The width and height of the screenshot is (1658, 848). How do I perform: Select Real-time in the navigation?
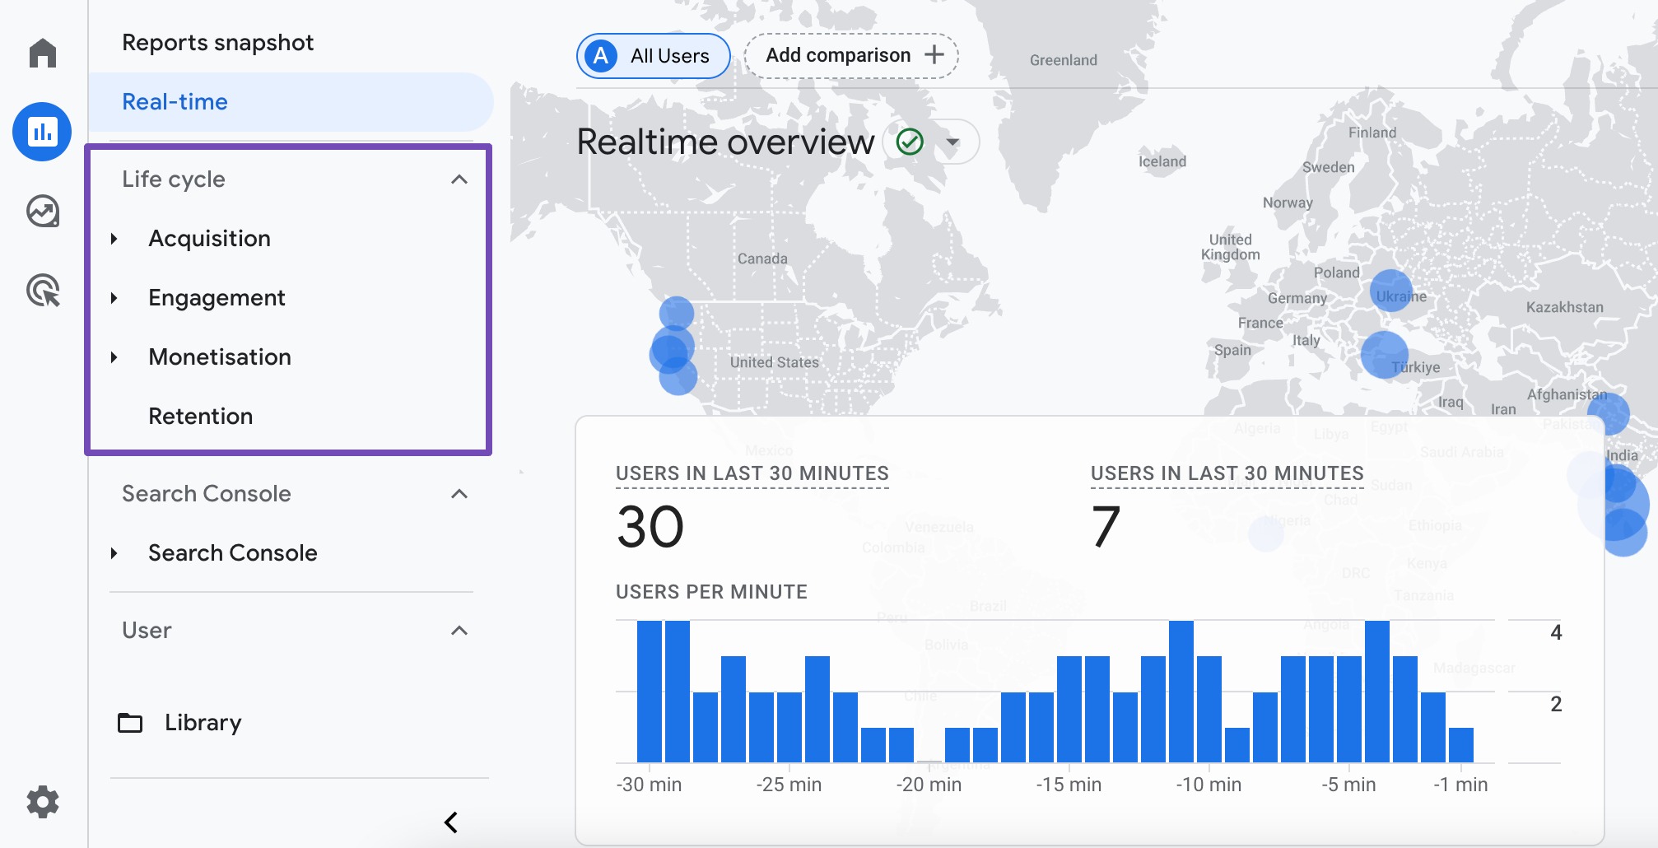coord(175,102)
